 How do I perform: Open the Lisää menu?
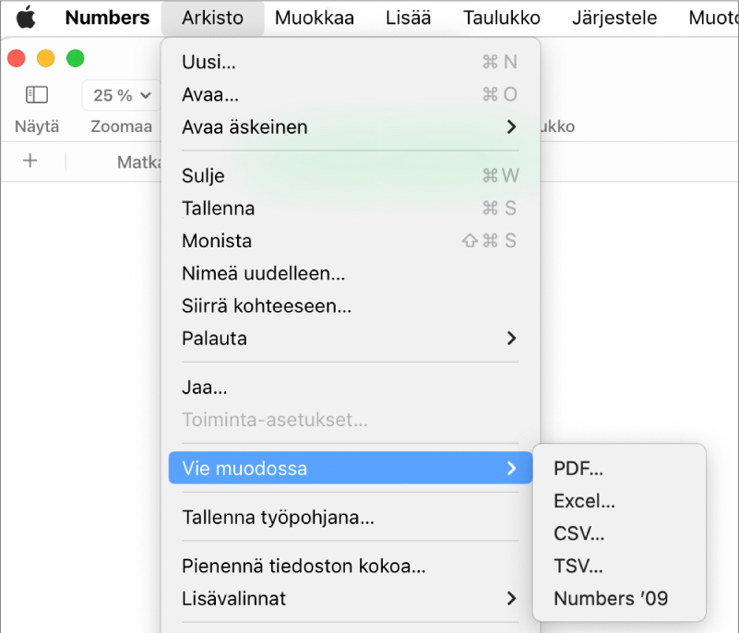tap(408, 18)
